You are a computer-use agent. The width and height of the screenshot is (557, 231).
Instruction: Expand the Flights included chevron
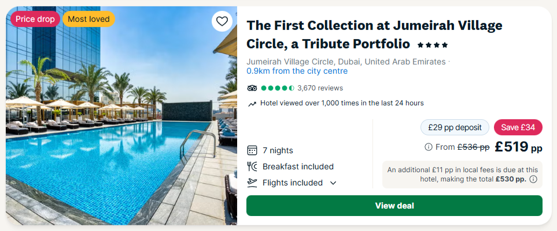click(333, 183)
